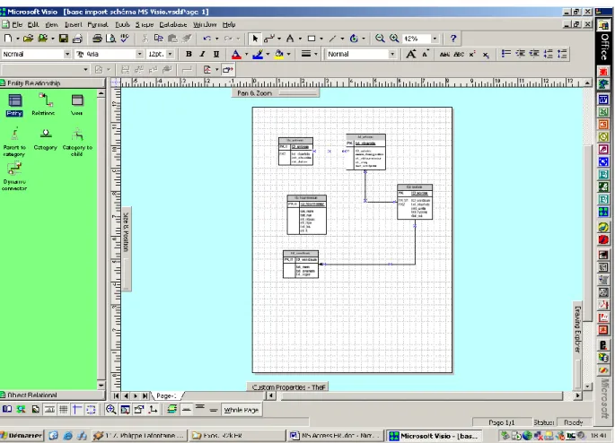Select the View stencil shape

coord(77,105)
